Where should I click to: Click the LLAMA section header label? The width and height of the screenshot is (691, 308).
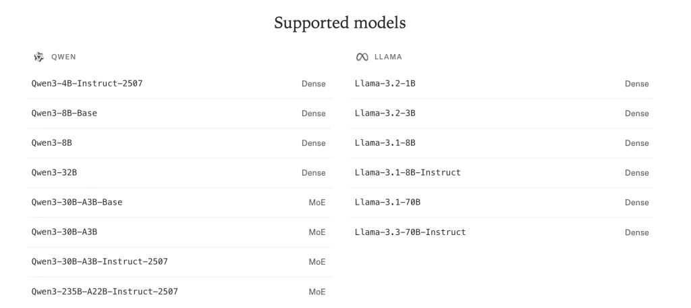tap(388, 57)
